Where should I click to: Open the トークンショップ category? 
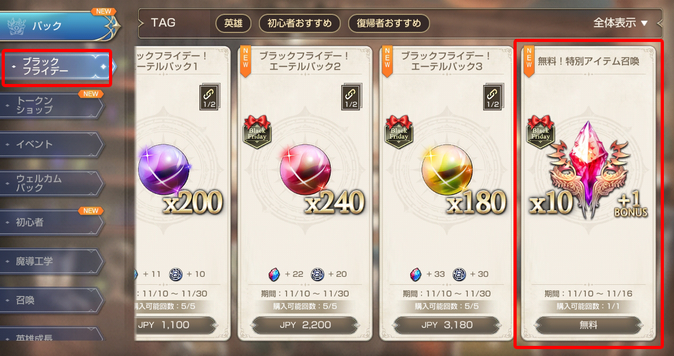[52, 105]
